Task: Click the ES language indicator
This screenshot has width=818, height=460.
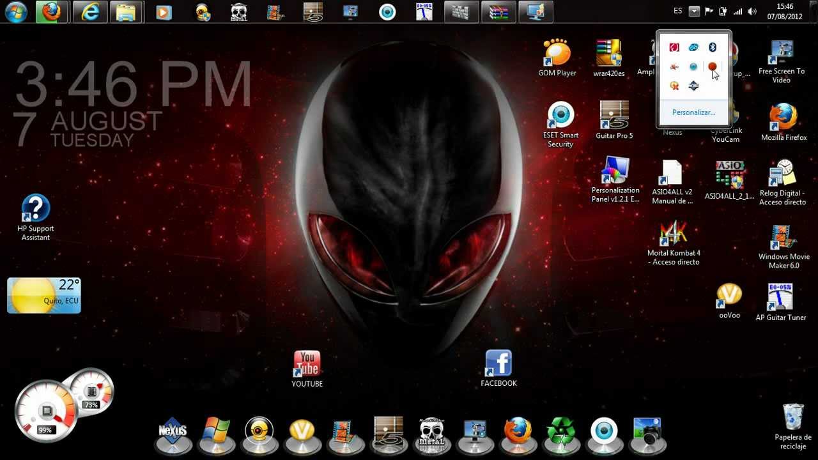Action: click(x=678, y=11)
